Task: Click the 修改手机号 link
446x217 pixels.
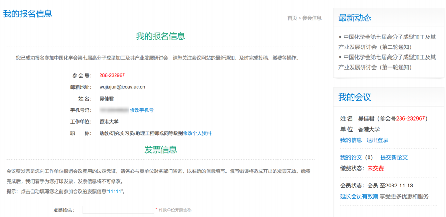Action: coord(142,110)
